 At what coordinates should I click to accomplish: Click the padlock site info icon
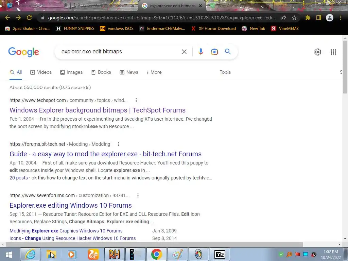point(43,18)
